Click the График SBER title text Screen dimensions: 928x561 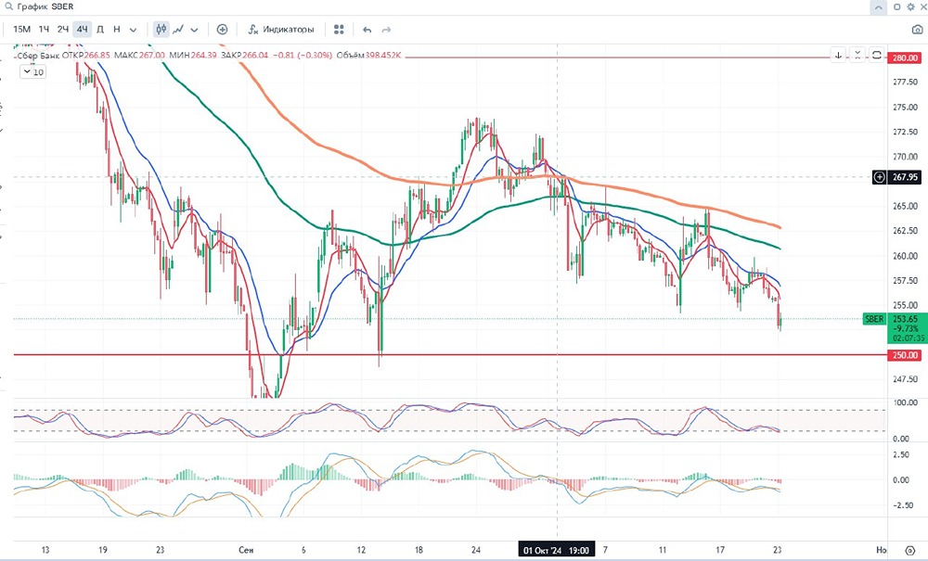point(45,6)
